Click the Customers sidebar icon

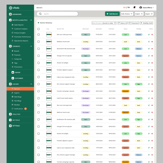[13, 78]
